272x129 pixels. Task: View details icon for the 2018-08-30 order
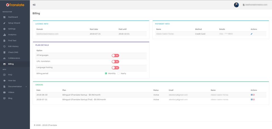coord(252,95)
